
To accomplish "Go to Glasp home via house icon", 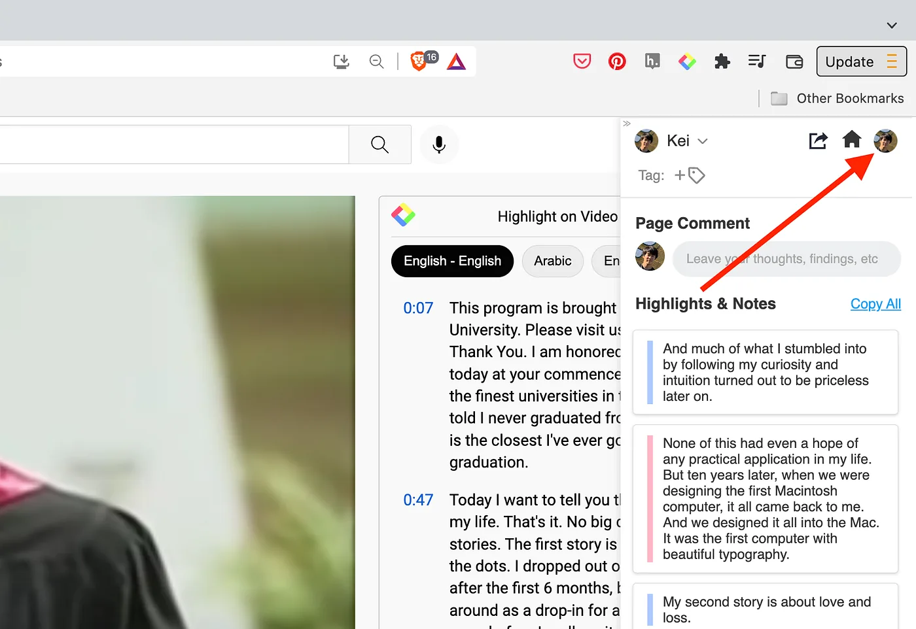I will [851, 140].
